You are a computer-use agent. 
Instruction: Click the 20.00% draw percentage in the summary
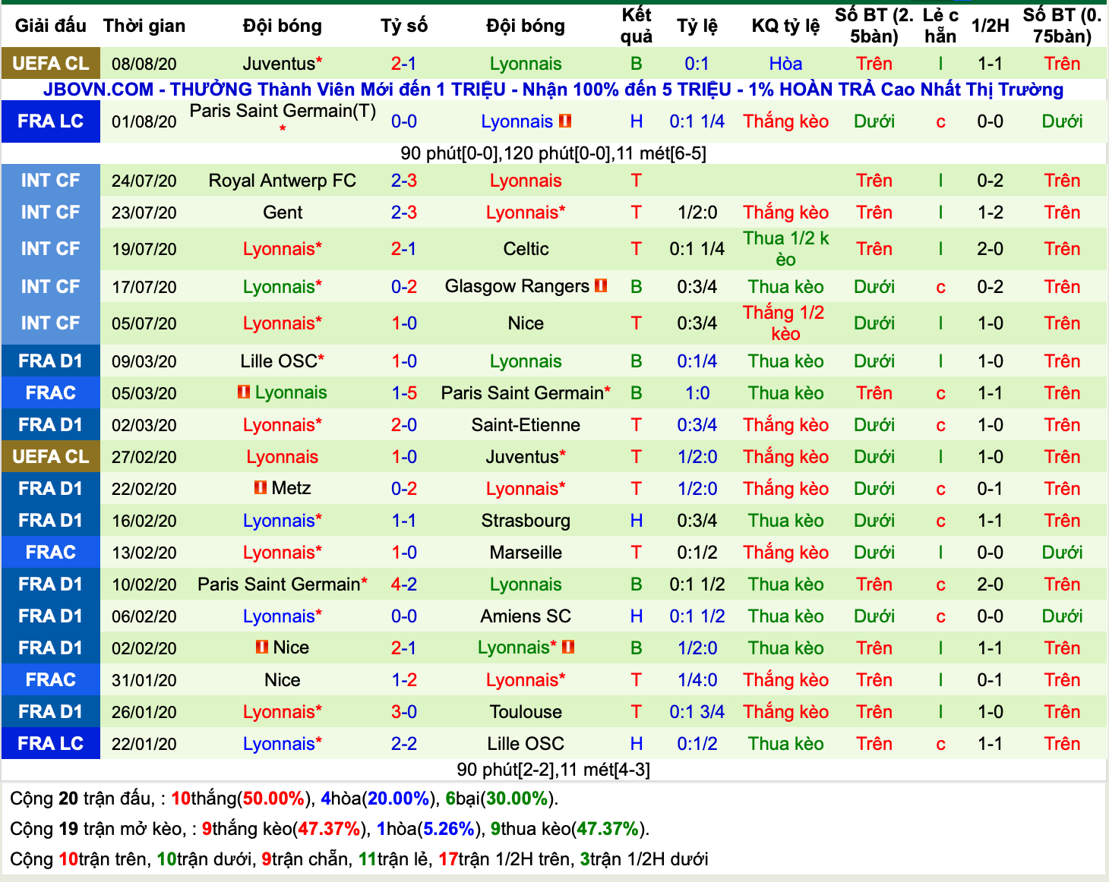click(399, 799)
